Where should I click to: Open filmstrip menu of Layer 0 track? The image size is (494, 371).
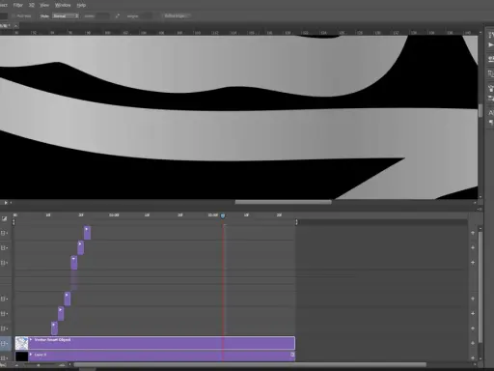tap(4, 357)
